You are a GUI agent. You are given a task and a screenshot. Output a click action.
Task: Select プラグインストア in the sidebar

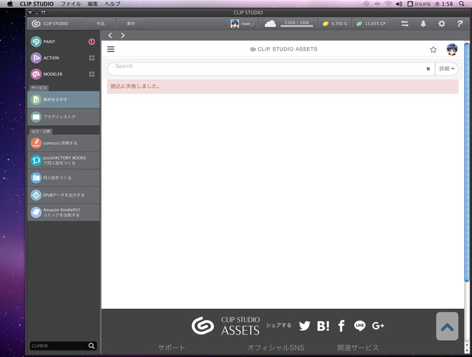coord(63,117)
